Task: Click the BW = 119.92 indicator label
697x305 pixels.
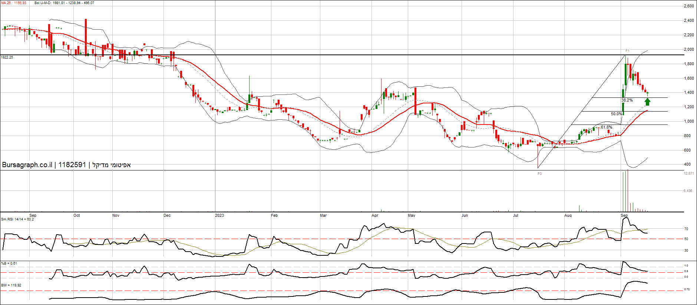Action: tap(11, 285)
